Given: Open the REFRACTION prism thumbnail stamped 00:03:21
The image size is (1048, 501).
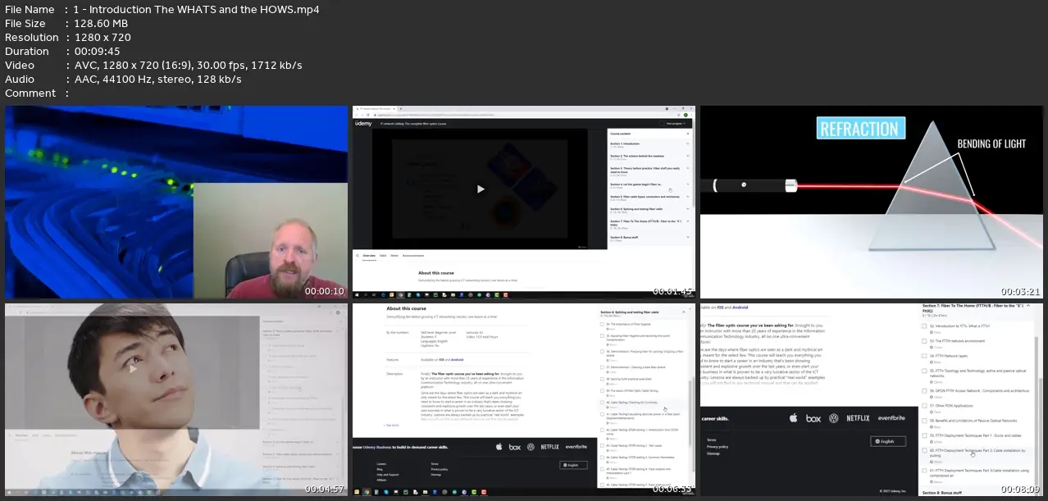Looking at the screenshot, I should [872, 203].
